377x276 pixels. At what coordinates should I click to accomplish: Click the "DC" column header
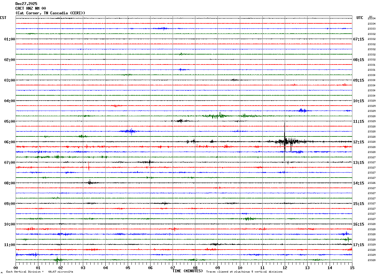click(x=371, y=17)
